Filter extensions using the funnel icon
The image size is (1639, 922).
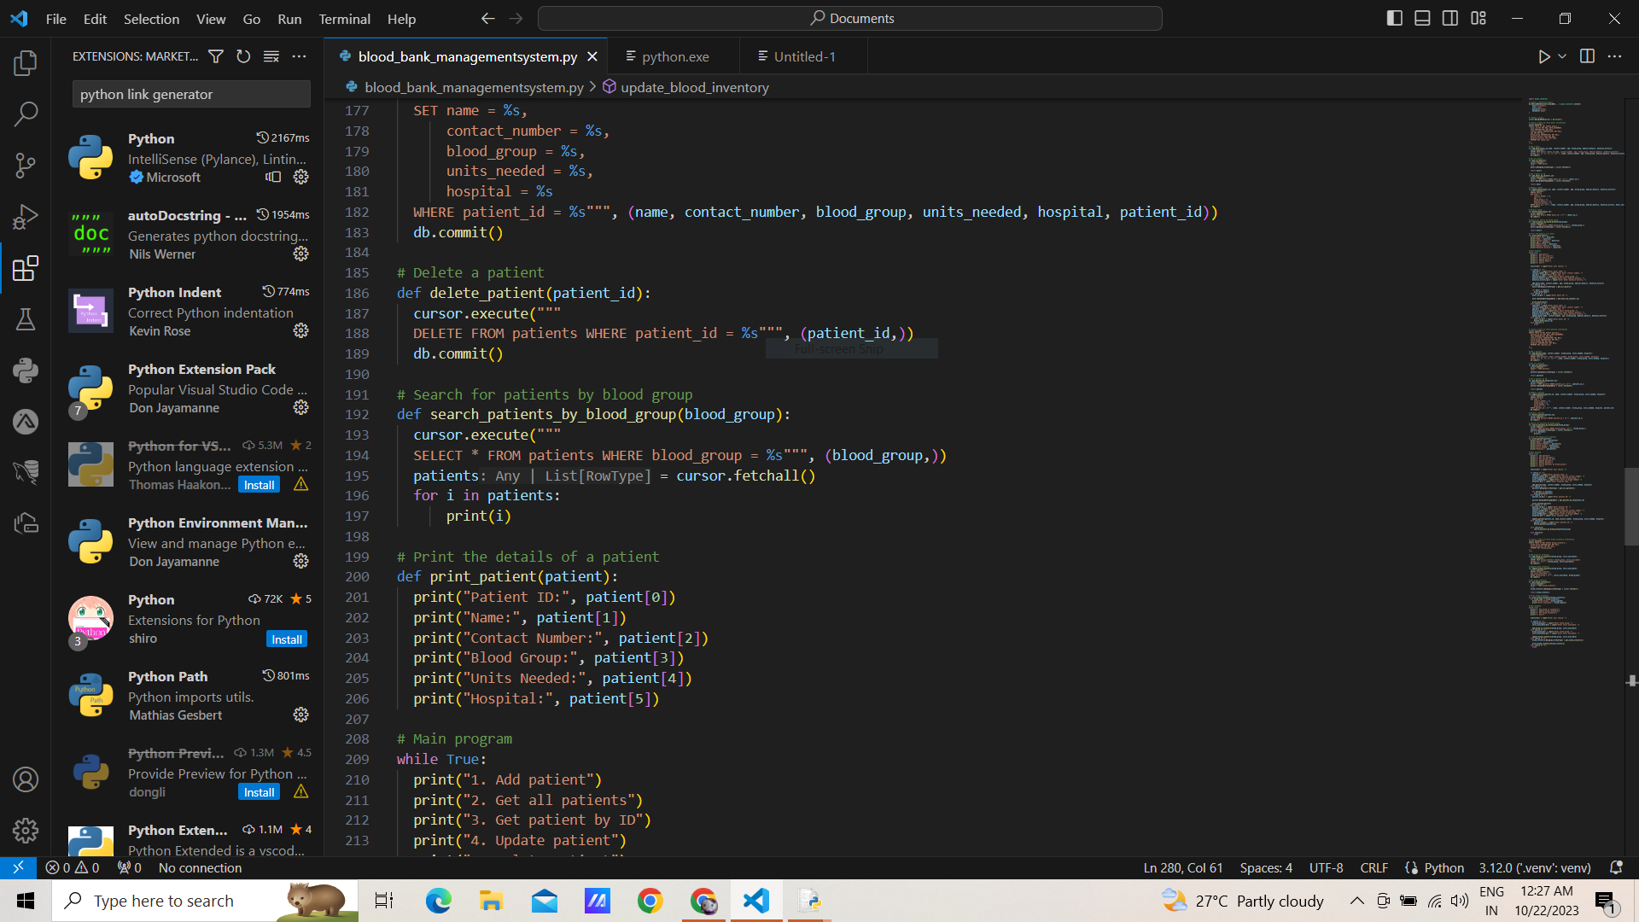(216, 56)
